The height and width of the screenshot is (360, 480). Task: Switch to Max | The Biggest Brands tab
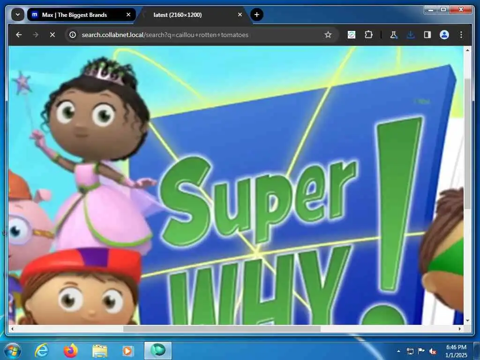click(x=81, y=15)
